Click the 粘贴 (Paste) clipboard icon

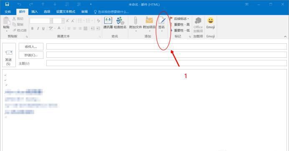(6, 21)
